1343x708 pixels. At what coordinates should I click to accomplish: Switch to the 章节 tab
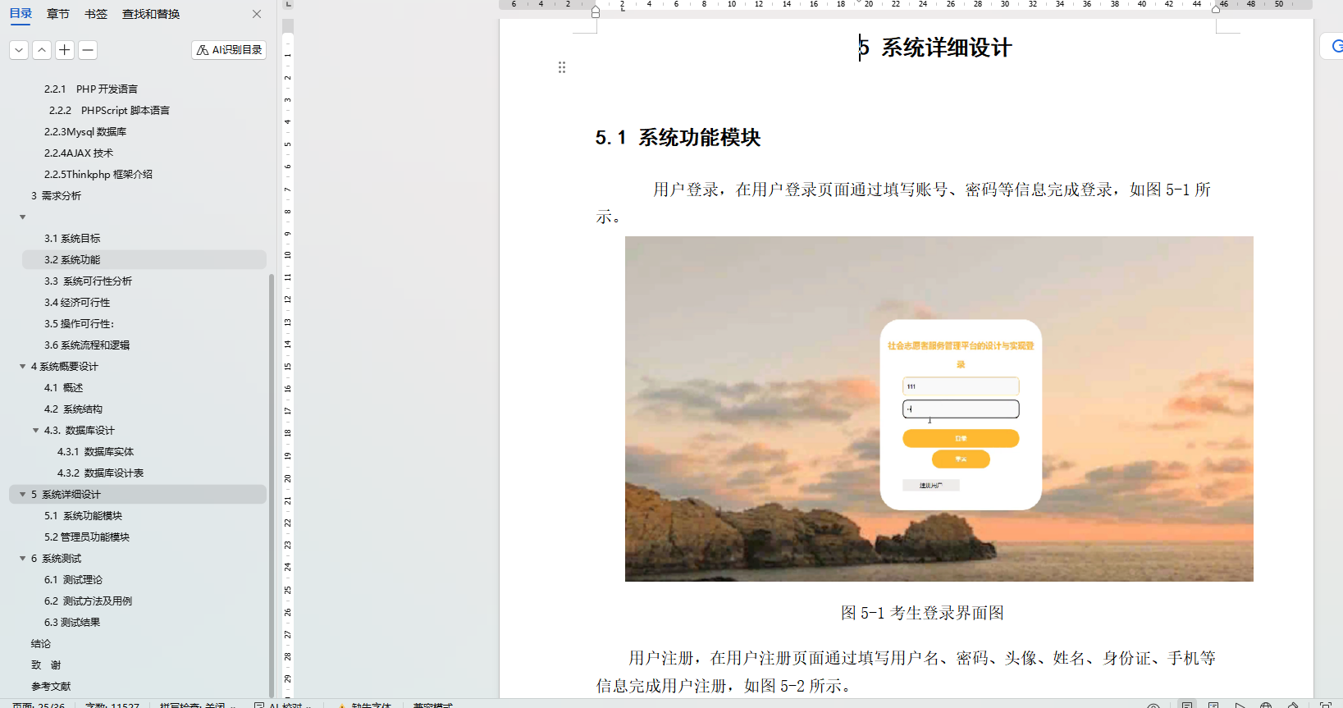[x=58, y=14]
